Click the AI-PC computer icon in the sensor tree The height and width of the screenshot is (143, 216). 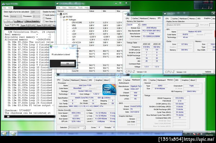click(x=61, y=14)
